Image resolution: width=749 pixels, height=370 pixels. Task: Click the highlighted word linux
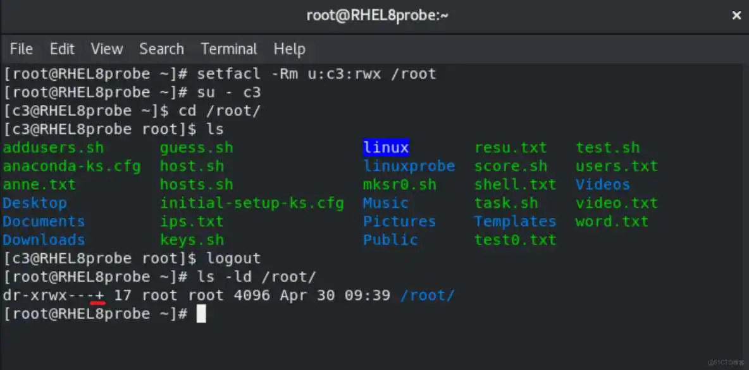click(386, 147)
